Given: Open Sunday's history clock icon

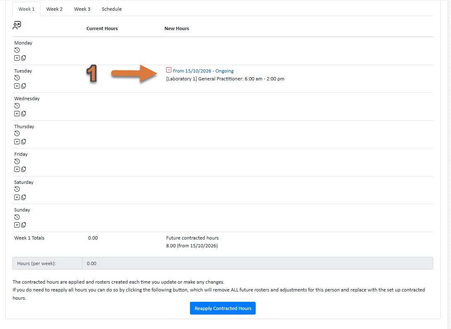Looking at the screenshot, I should pos(17,217).
